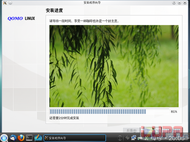Open the diamond-shaped tray icon
This screenshot has height=142, width=190.
[127, 138]
